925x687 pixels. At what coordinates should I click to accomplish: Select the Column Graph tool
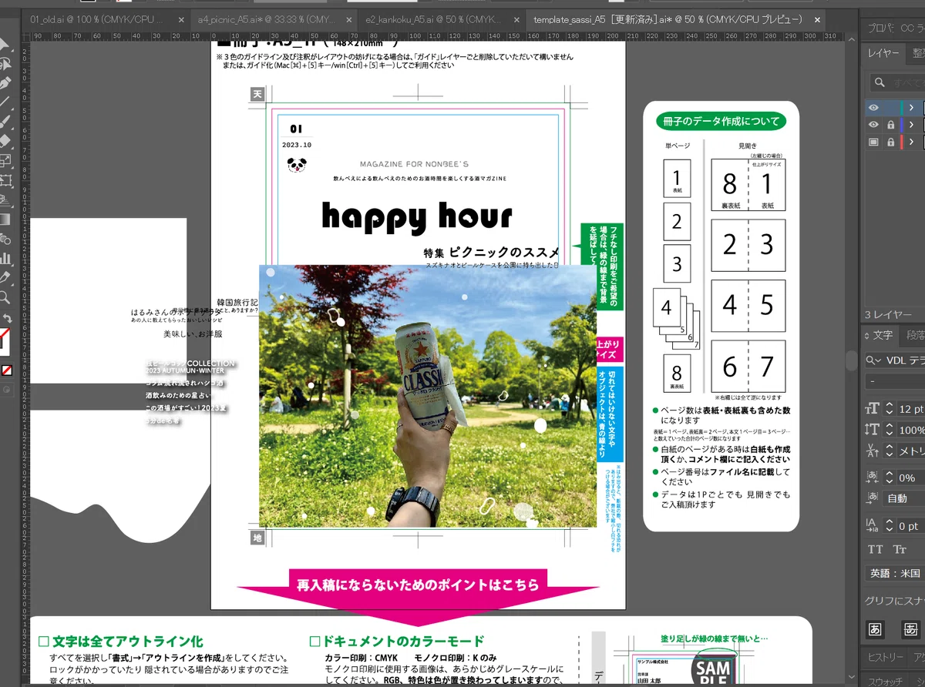(5, 259)
